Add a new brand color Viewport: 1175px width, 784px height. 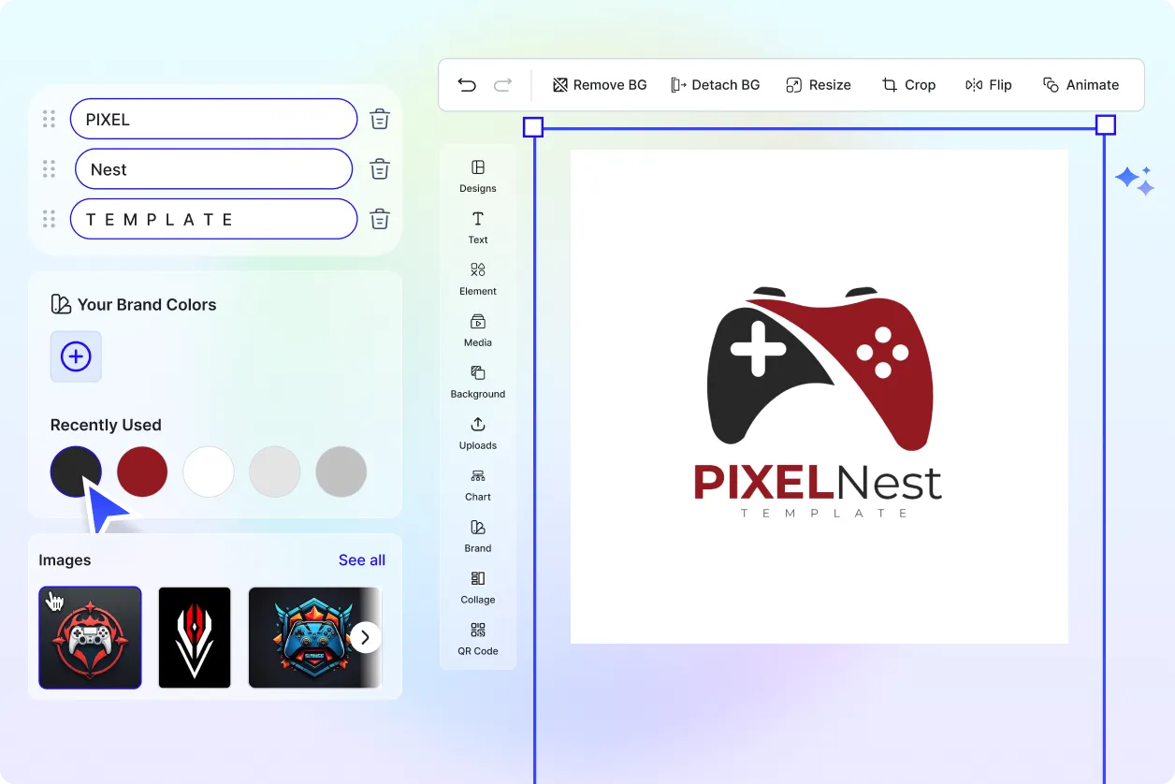tap(76, 356)
